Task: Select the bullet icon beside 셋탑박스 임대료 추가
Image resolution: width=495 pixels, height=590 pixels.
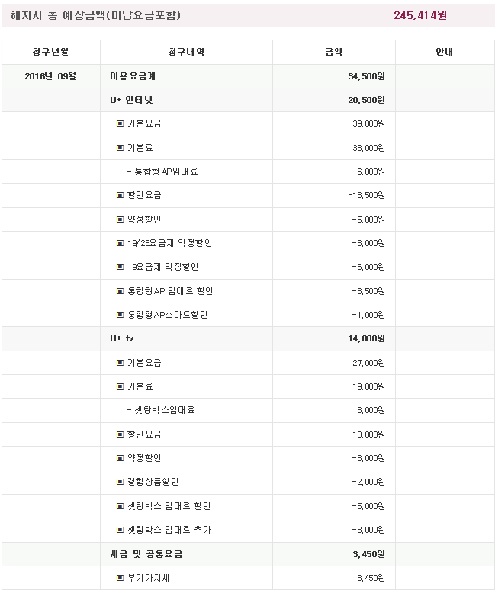Action: point(120,530)
